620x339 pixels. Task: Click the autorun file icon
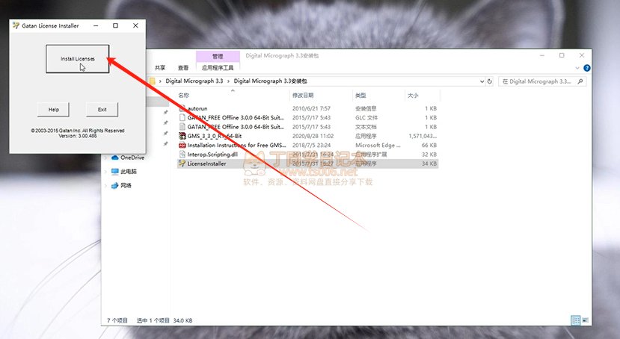click(182, 108)
